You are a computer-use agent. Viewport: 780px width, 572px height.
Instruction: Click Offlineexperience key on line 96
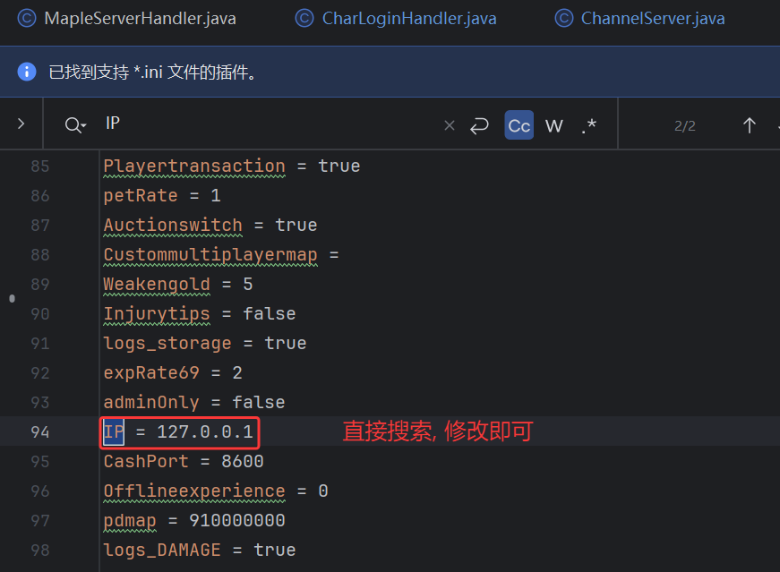194,491
